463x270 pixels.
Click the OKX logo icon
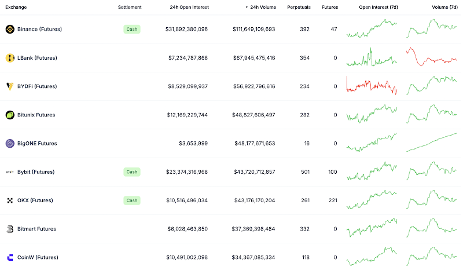click(x=10, y=200)
